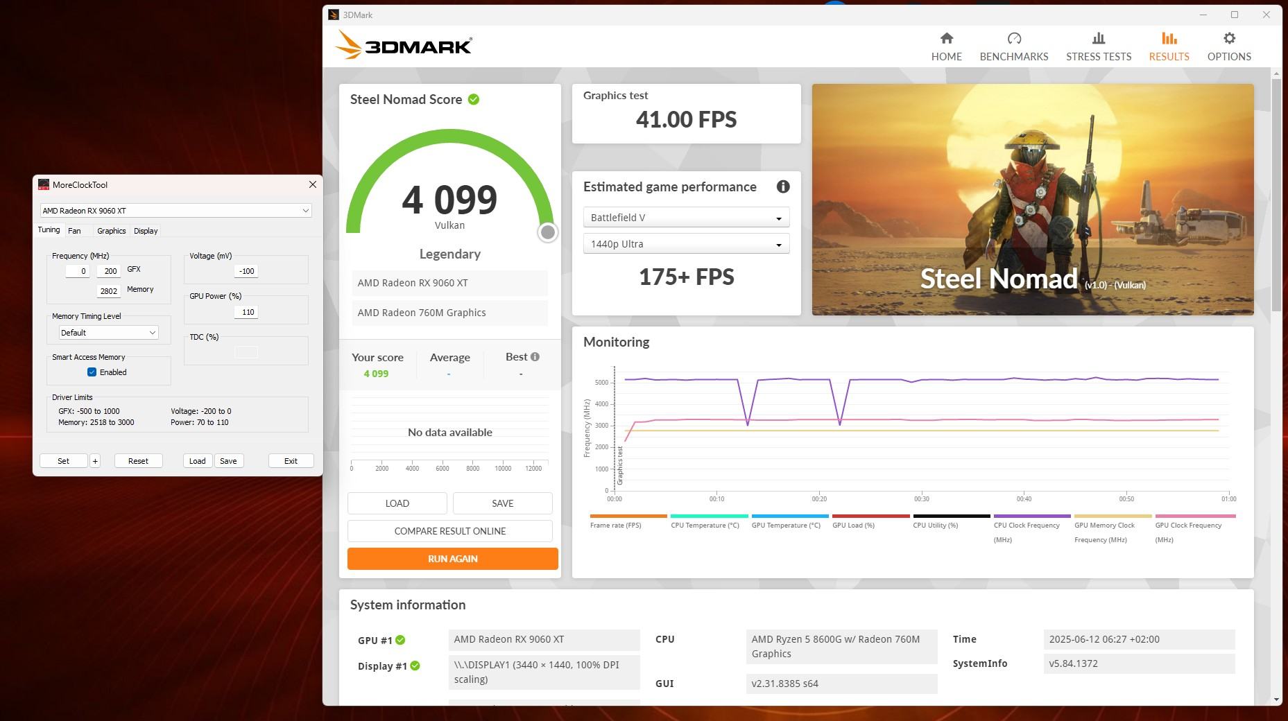The image size is (1288, 721).
Task: Click Reset button in MoreClockTool
Action: click(x=138, y=461)
